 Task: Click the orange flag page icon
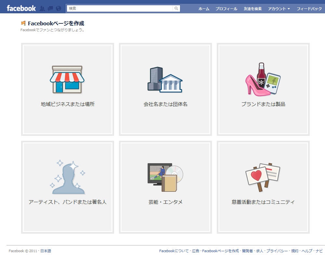click(x=23, y=23)
